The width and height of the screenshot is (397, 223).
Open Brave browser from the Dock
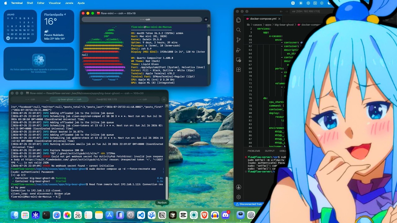[204, 215]
